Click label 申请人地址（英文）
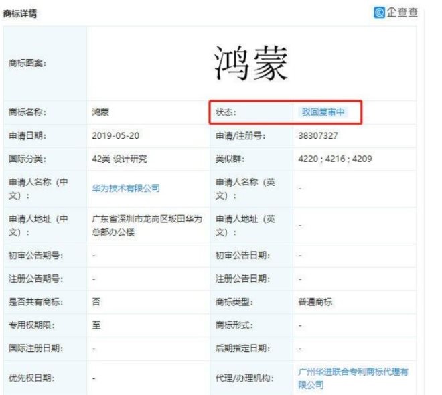 245,226
